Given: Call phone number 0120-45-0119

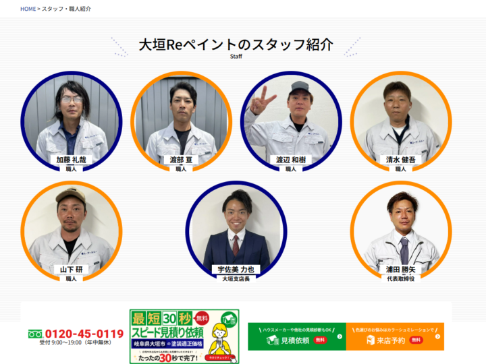Looking at the screenshot, I should pyautogui.click(x=84, y=334).
